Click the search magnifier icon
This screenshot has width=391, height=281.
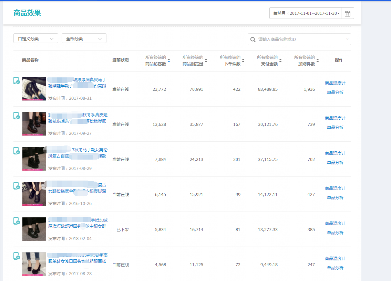coord(253,40)
